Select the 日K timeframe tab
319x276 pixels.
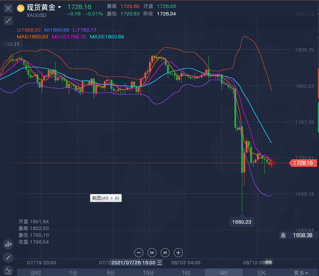[x=261, y=273]
